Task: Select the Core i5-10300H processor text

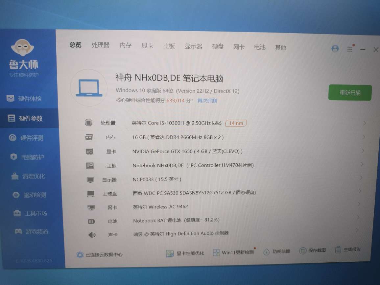Action: pyautogui.click(x=176, y=123)
